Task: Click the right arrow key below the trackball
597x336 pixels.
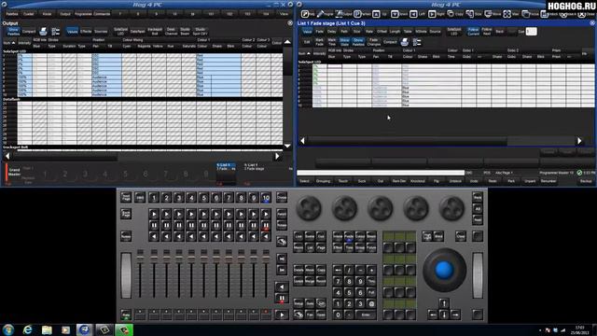Action: pyautogui.click(x=455, y=315)
